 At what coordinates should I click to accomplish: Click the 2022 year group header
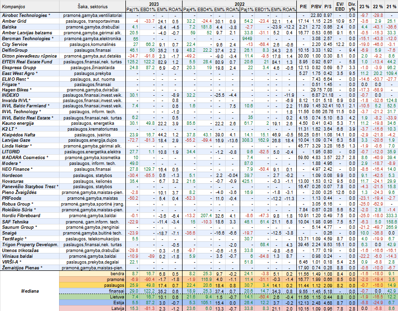pos(240,4)
